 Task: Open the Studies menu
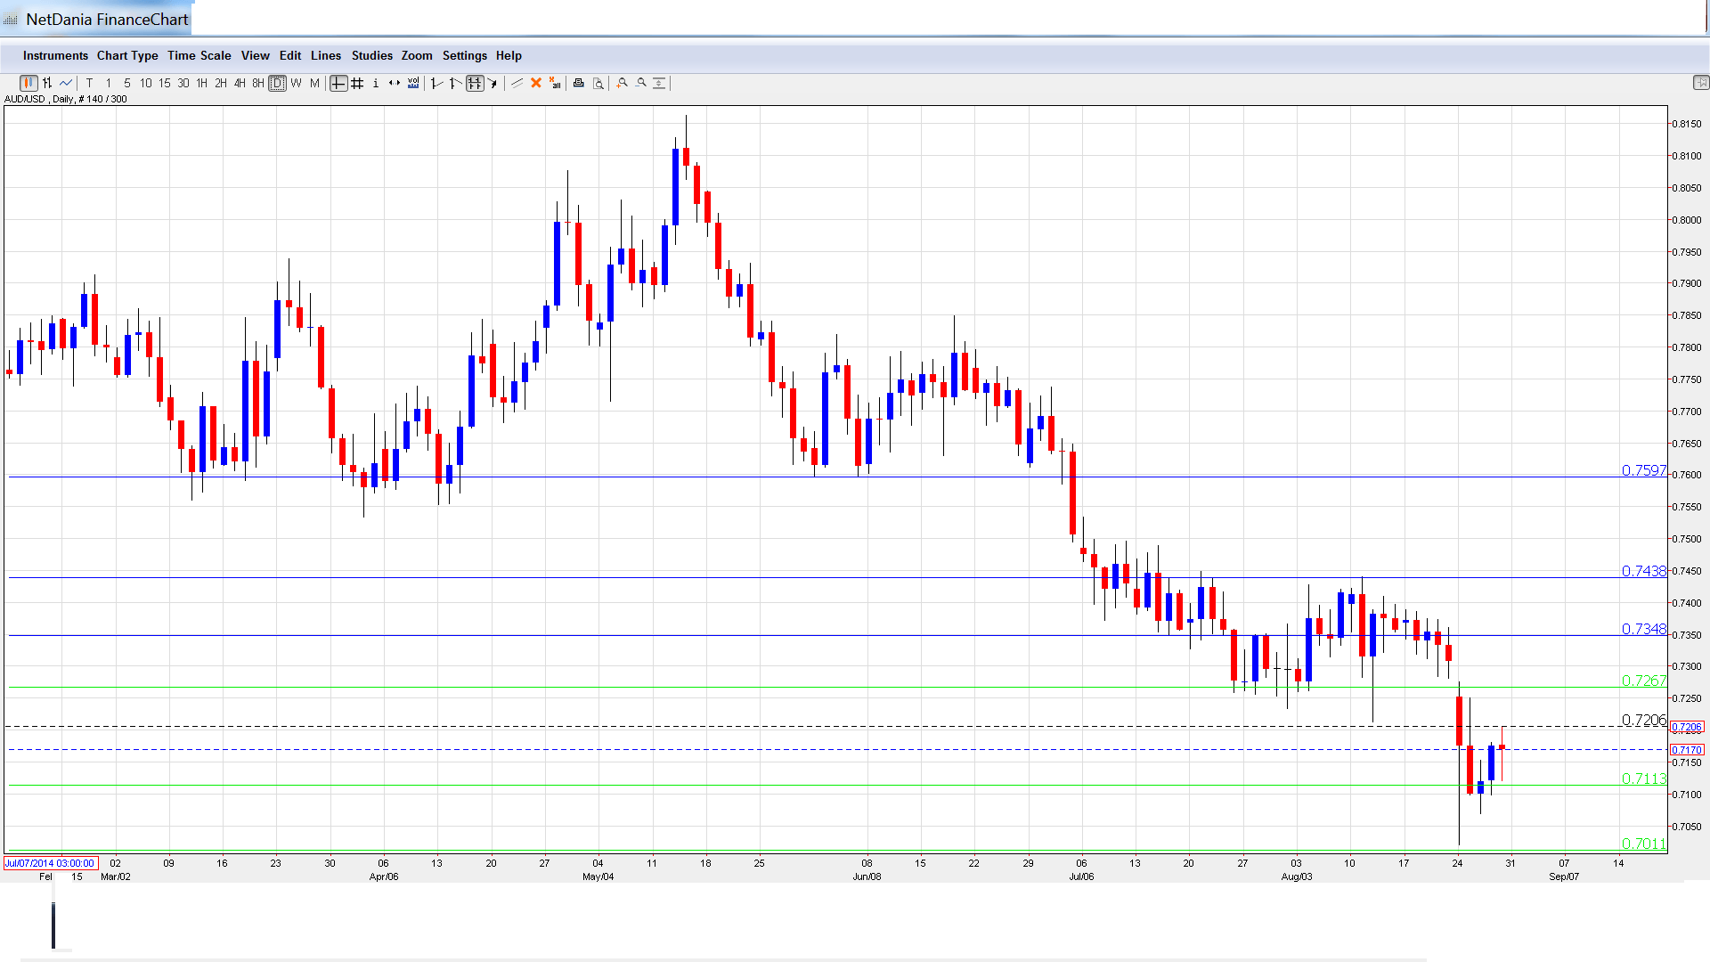371,55
